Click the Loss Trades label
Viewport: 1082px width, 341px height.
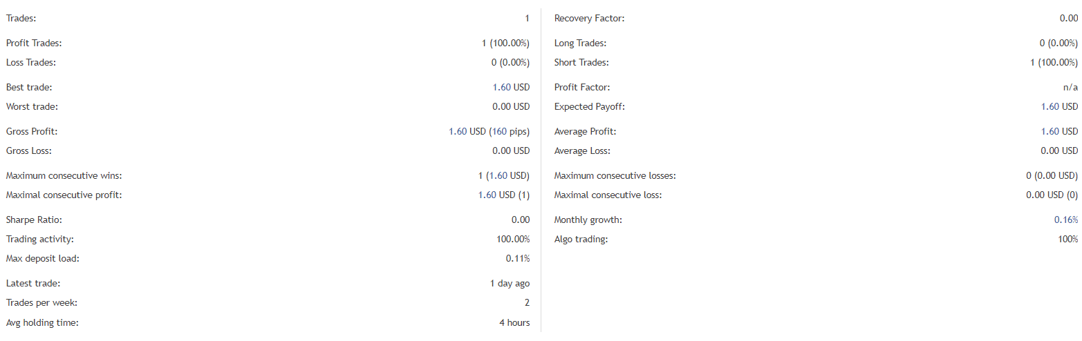31,63
